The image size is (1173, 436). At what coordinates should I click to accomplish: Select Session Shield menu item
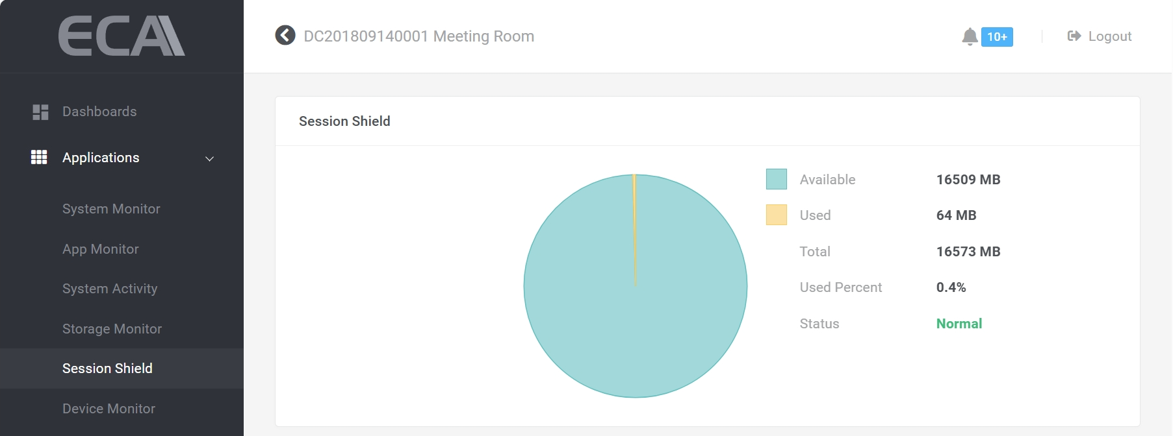107,369
